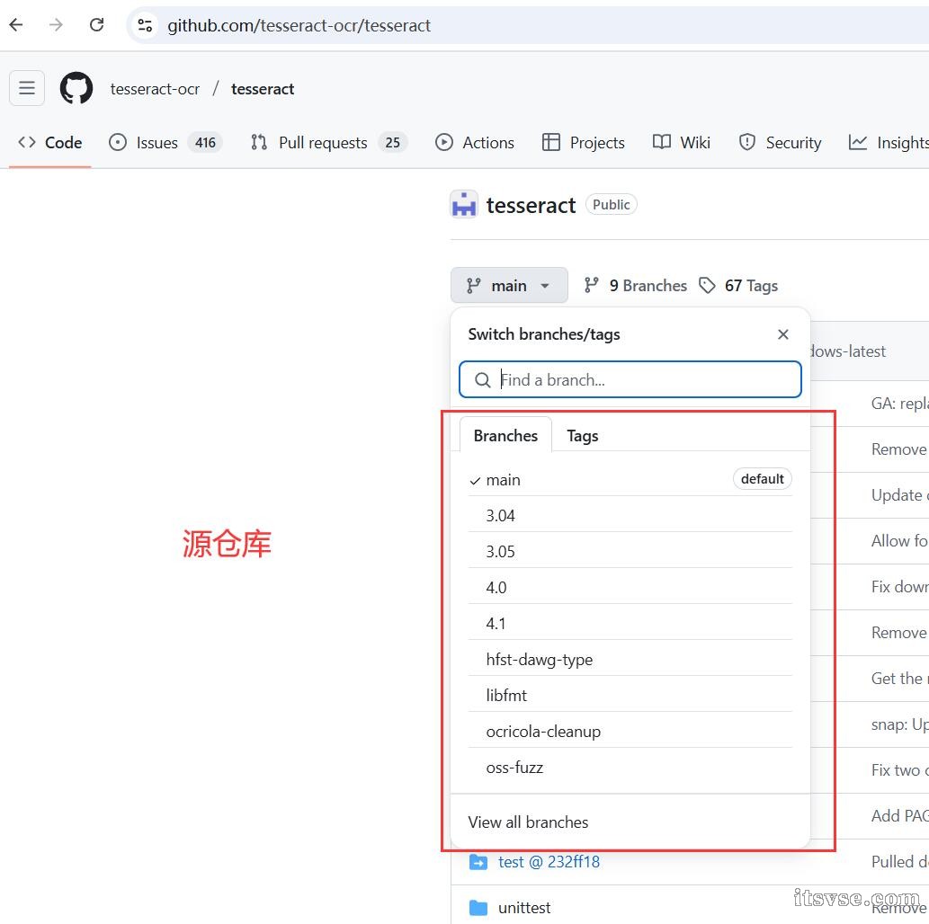Click the tesseract repository title

[531, 205]
